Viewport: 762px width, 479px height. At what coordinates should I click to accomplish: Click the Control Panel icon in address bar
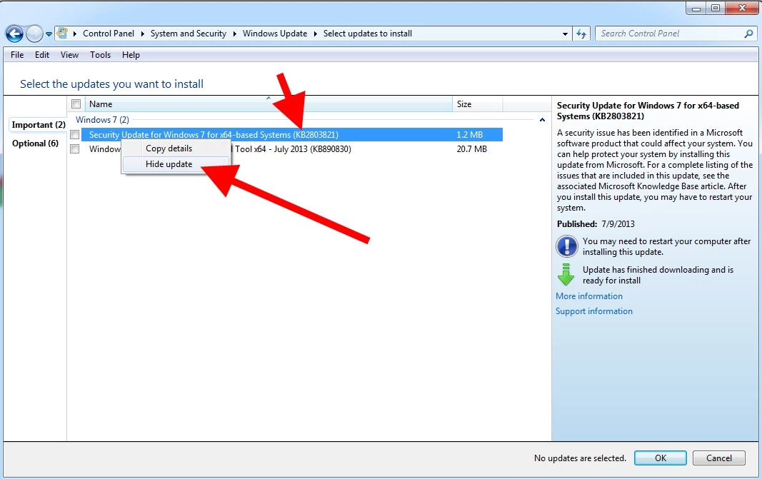pos(61,33)
